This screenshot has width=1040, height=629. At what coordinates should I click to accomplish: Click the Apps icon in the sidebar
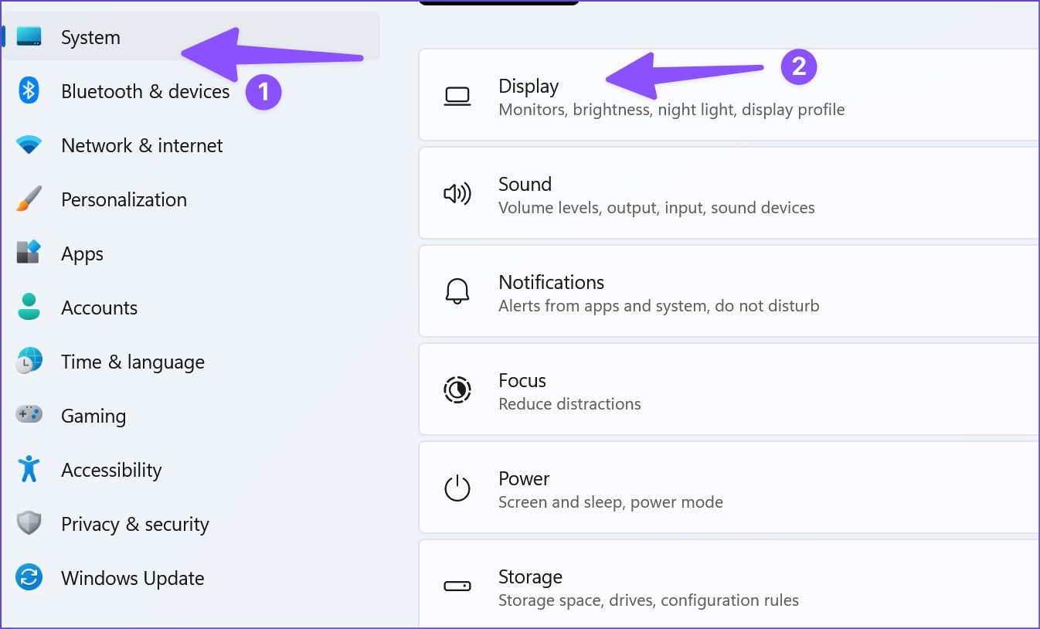(x=29, y=253)
